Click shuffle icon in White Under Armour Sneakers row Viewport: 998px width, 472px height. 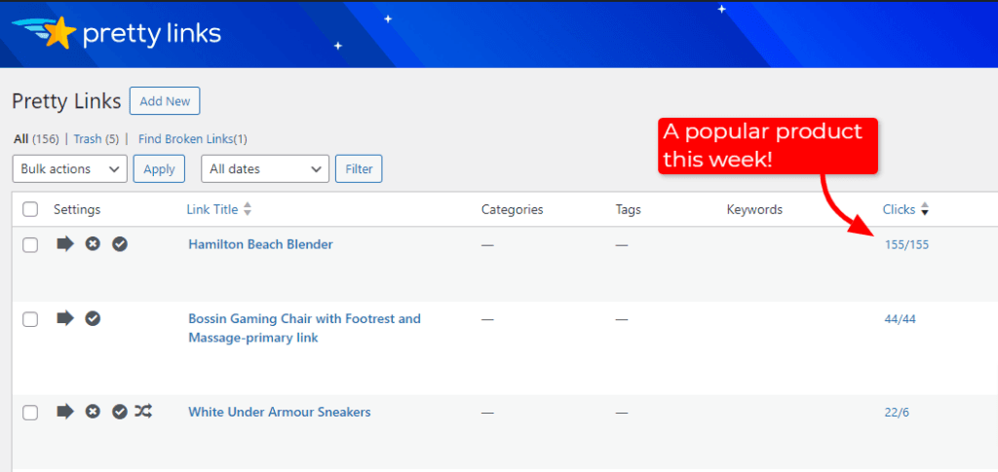(143, 412)
